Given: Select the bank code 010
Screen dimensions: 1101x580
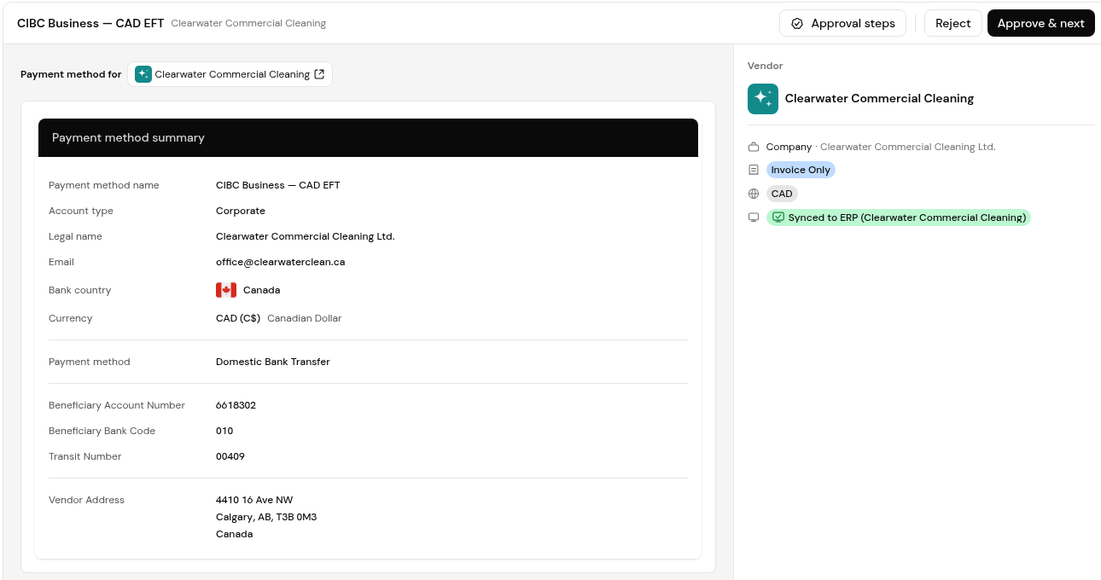Looking at the screenshot, I should (x=224, y=431).
